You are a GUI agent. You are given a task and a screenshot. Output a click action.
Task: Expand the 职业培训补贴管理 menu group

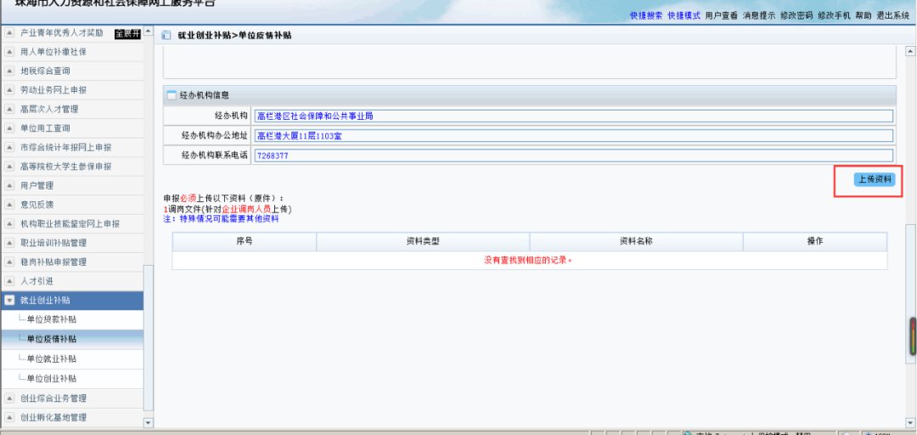coord(9,243)
